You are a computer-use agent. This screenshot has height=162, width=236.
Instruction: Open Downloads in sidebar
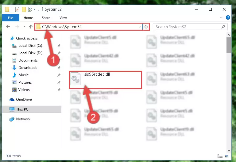pyautogui.click(x=28, y=68)
